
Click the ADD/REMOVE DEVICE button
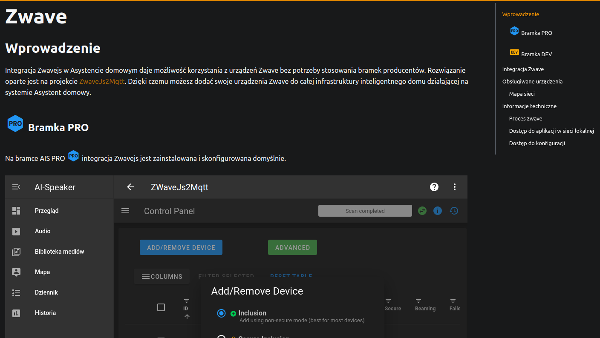point(181,247)
